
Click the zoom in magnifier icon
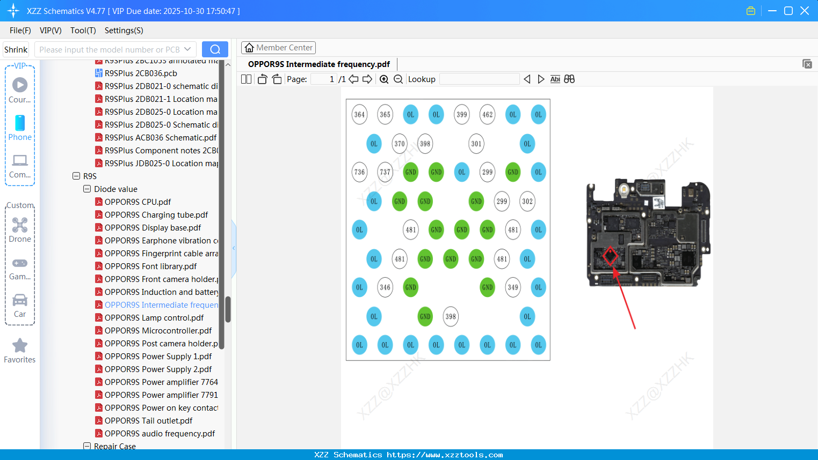click(384, 79)
